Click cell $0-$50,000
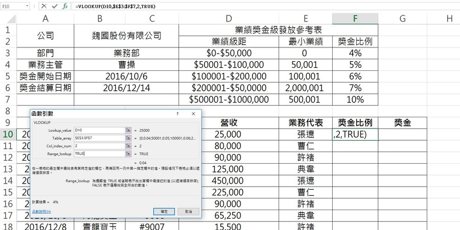This screenshot has width=460, height=230. click(228, 53)
